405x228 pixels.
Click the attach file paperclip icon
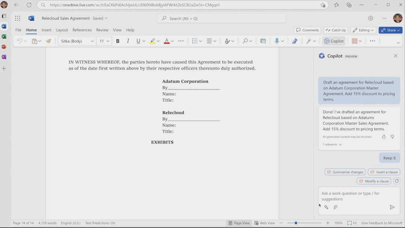click(x=336, y=207)
